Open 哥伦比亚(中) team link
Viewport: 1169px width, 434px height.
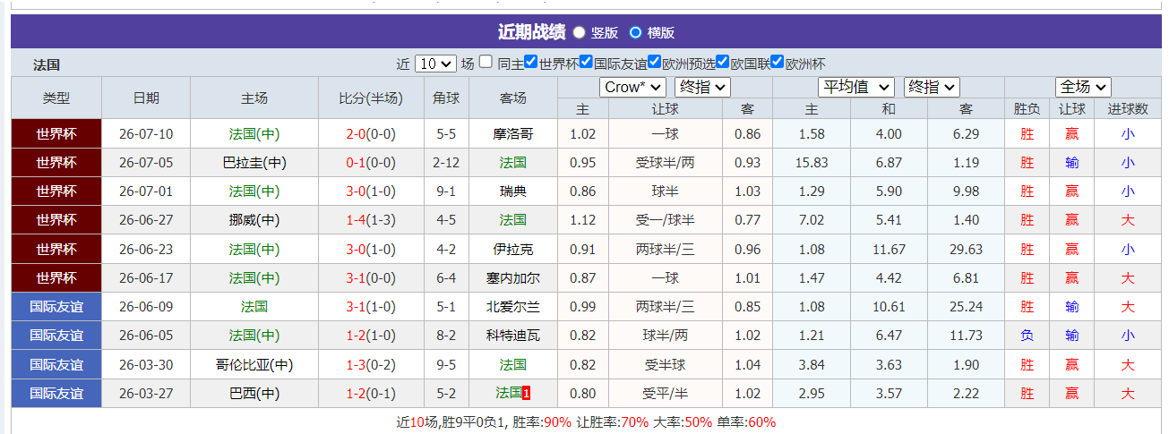tap(254, 364)
